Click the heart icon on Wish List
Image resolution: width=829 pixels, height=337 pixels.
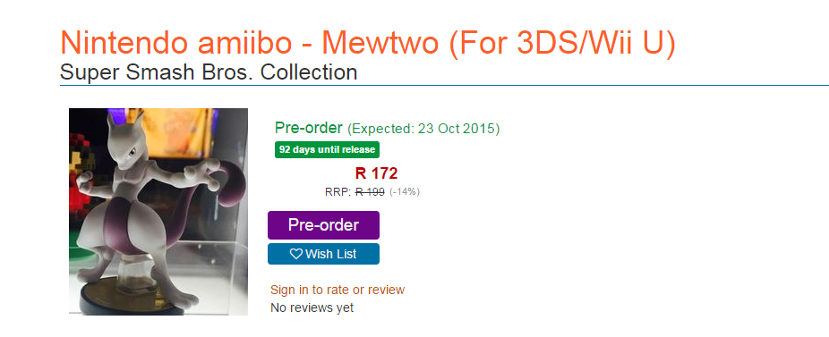(296, 254)
